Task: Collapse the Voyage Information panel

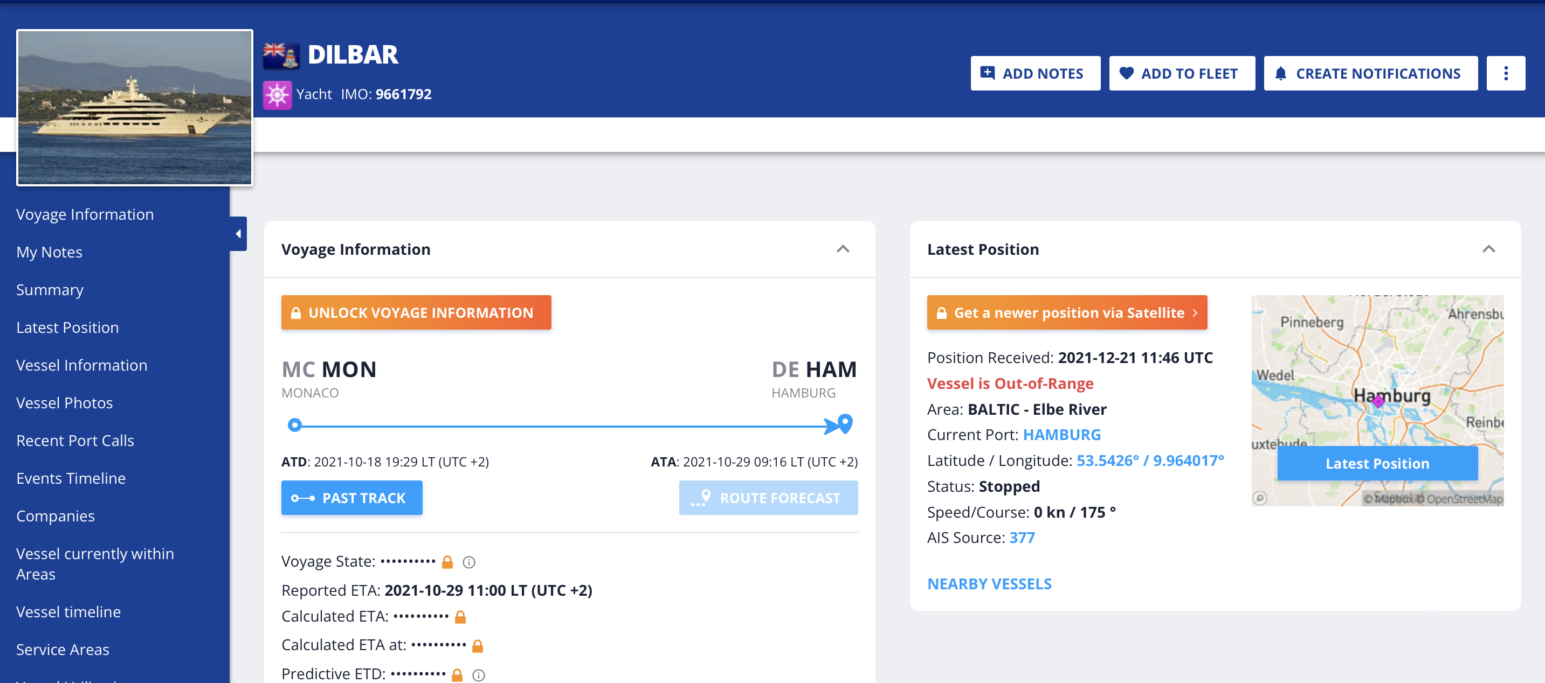Action: [843, 249]
